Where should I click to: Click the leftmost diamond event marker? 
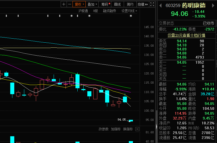pyautogui.click(x=6, y=16)
